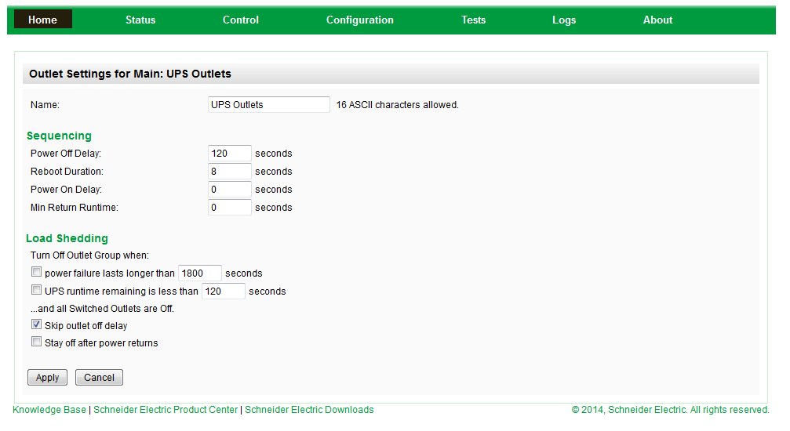Click the 'Min Return Runtime:' label
Image resolution: width=790 pixels, height=431 pixels.
tap(75, 208)
